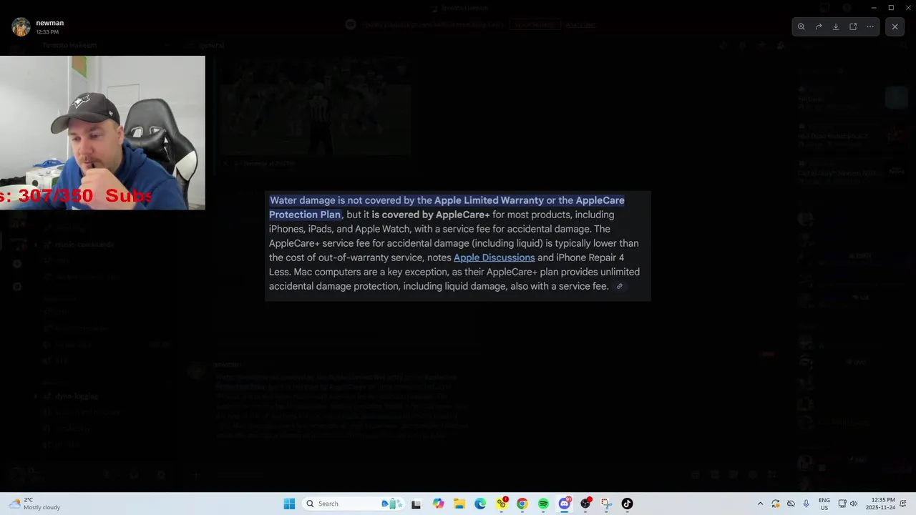Open the weather widget showing 2°C
This screenshot has height=515, width=916.
pyautogui.click(x=34, y=504)
